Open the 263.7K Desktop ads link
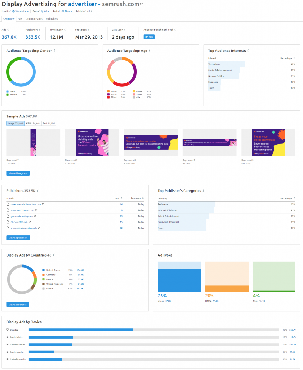This screenshot has width=303, height=370. pos(293,330)
